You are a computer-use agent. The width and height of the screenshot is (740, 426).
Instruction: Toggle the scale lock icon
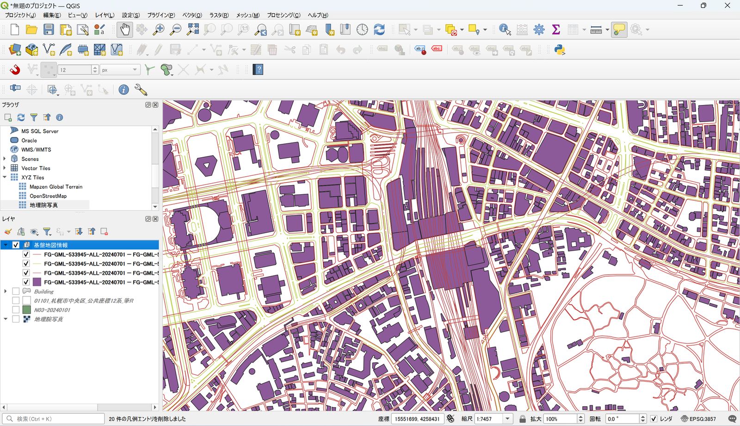tap(523, 419)
